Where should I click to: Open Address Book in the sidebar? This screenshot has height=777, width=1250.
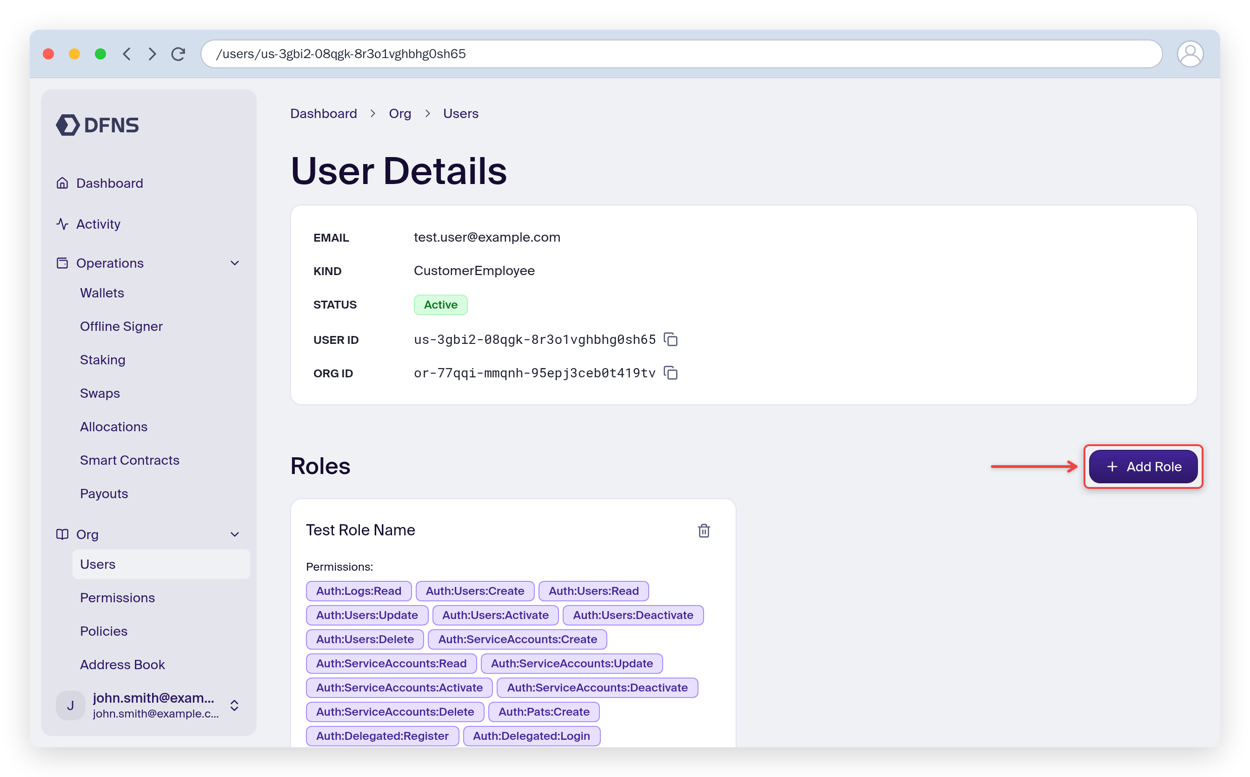[122, 665]
